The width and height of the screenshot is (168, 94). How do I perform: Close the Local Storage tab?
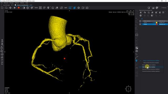coord(13,5)
